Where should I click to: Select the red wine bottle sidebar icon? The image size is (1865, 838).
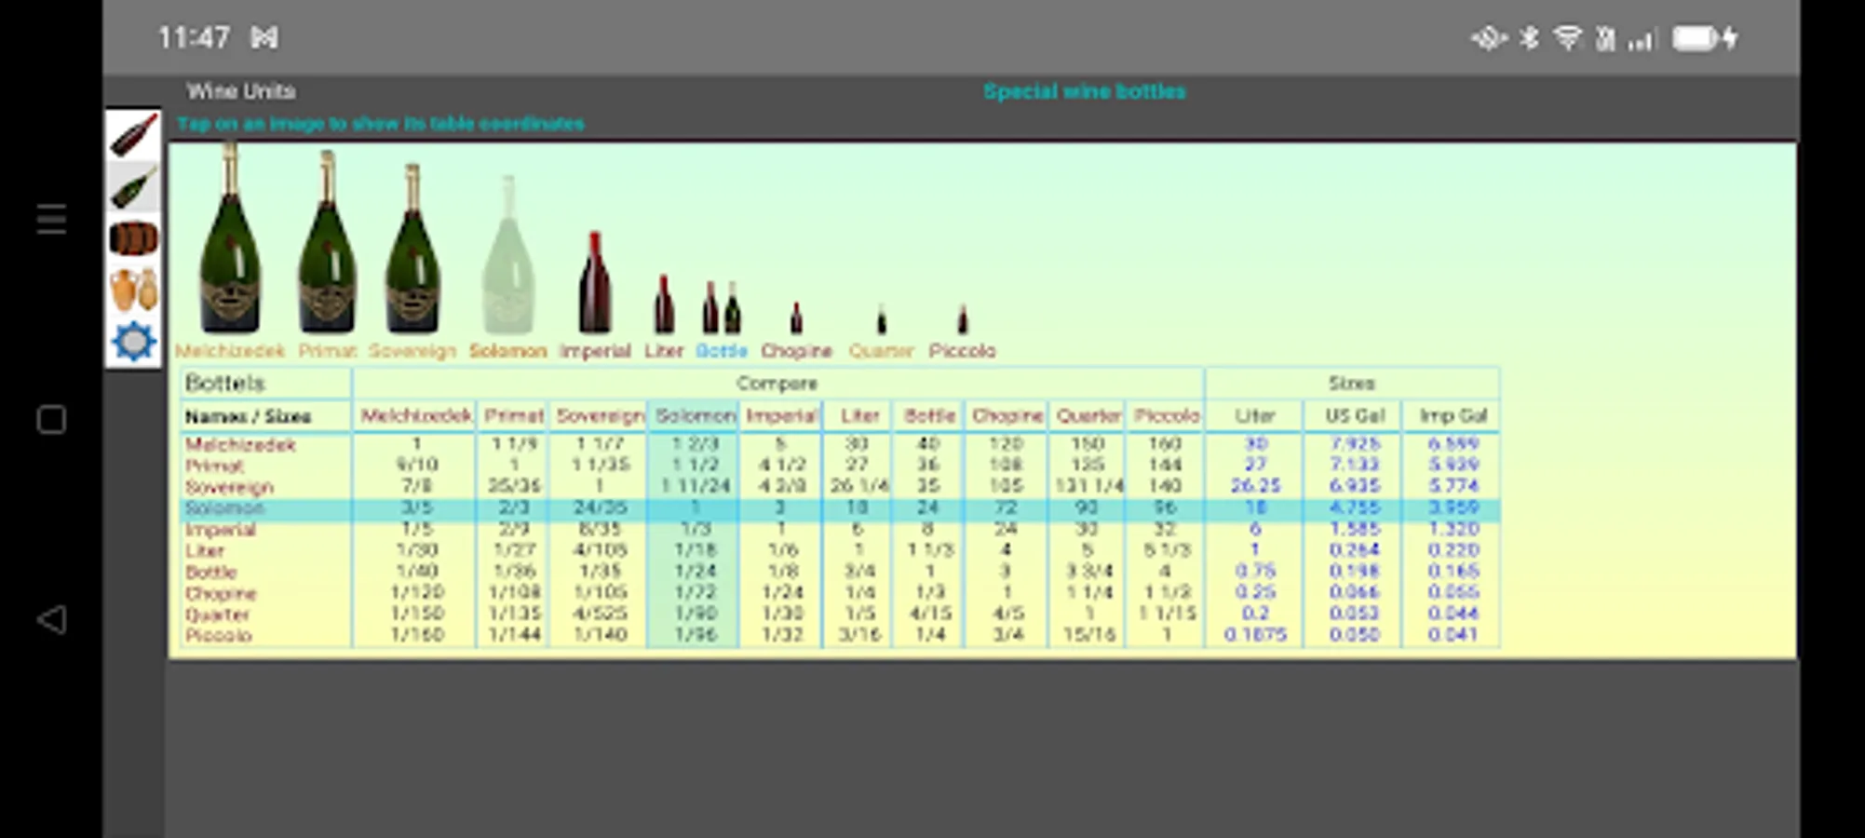133,136
